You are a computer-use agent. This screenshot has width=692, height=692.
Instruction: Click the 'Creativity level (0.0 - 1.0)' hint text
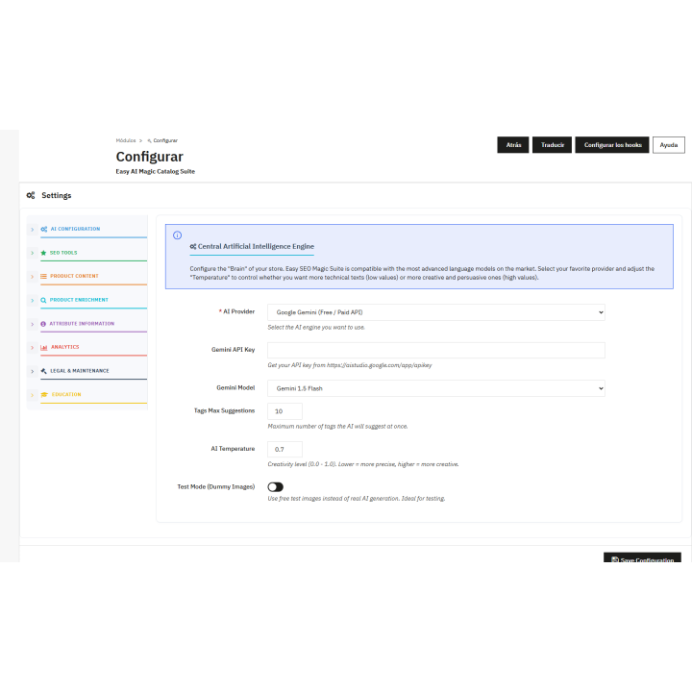coord(362,464)
